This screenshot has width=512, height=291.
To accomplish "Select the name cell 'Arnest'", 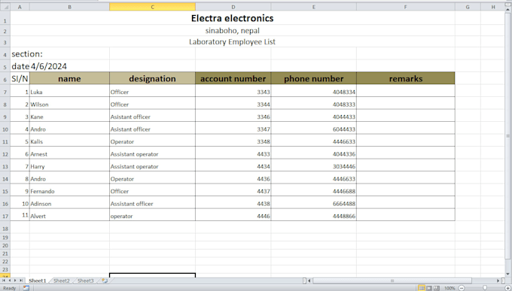I will (69, 153).
